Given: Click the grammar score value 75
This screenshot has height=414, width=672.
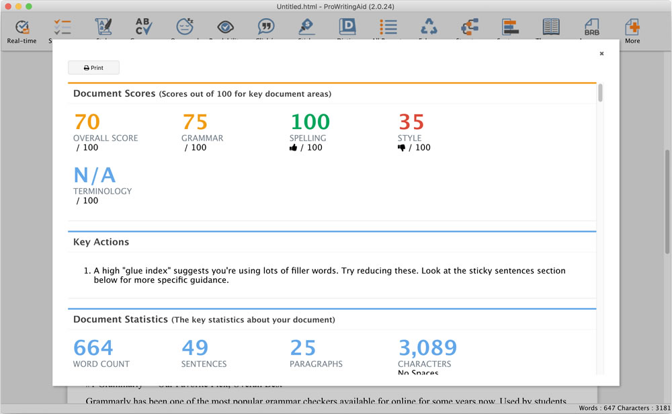Looking at the screenshot, I should 195,122.
